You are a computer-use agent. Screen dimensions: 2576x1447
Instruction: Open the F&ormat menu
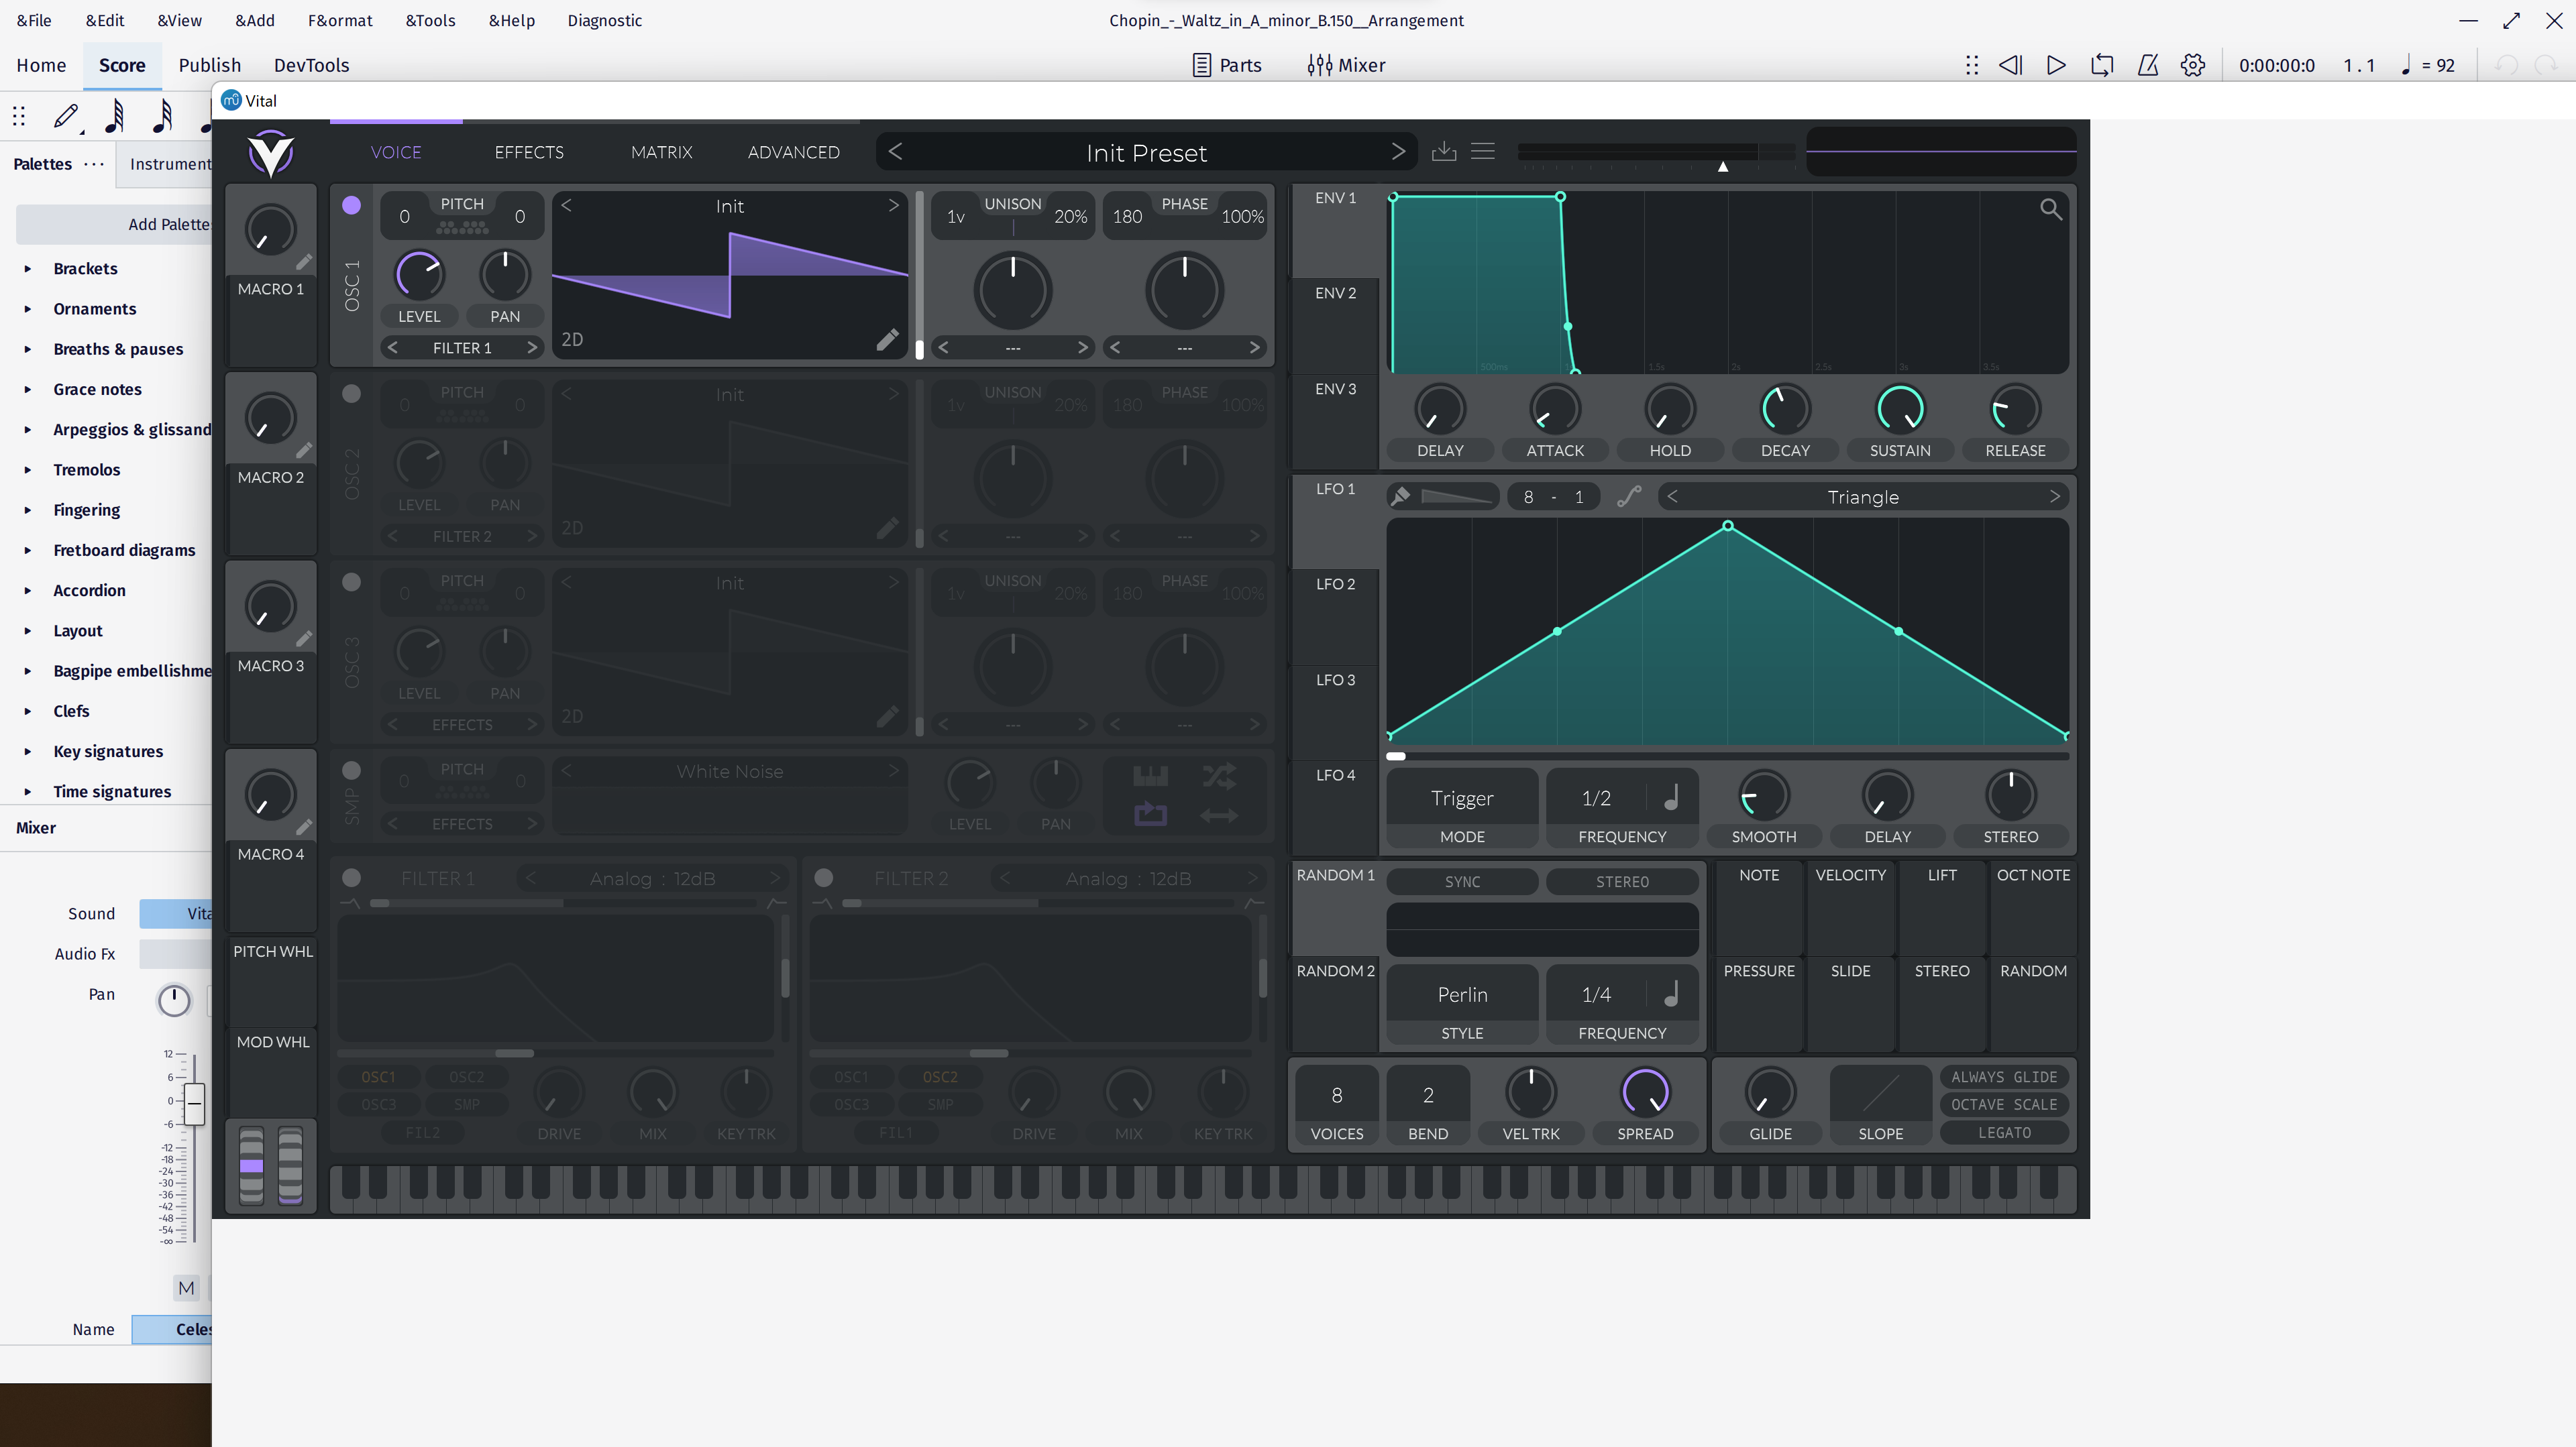click(340, 20)
